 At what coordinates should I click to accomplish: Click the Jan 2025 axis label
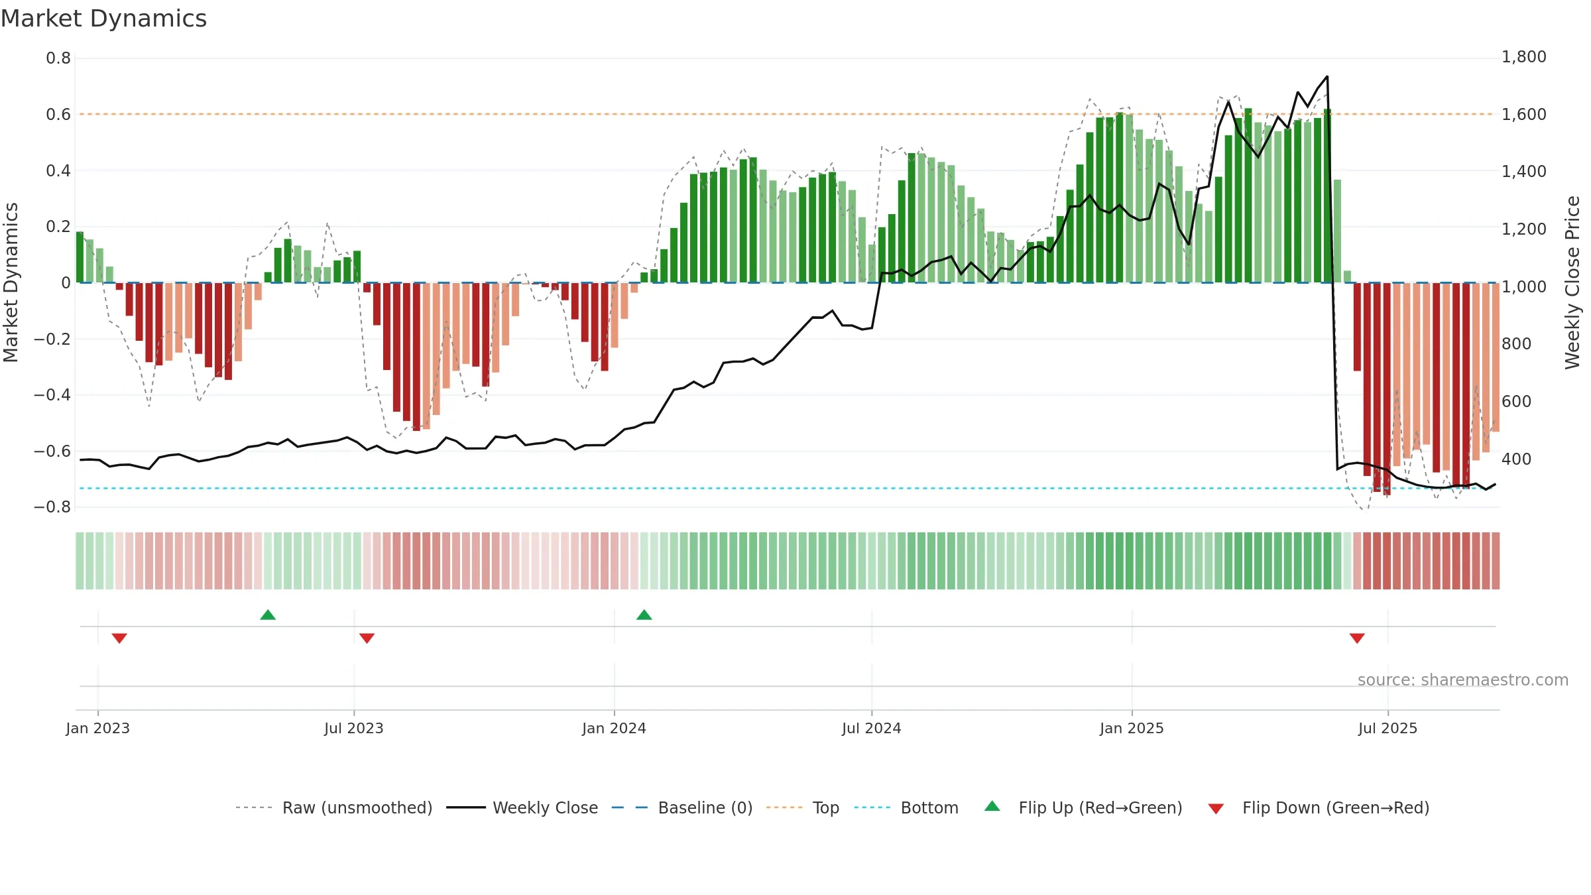pos(1132,728)
